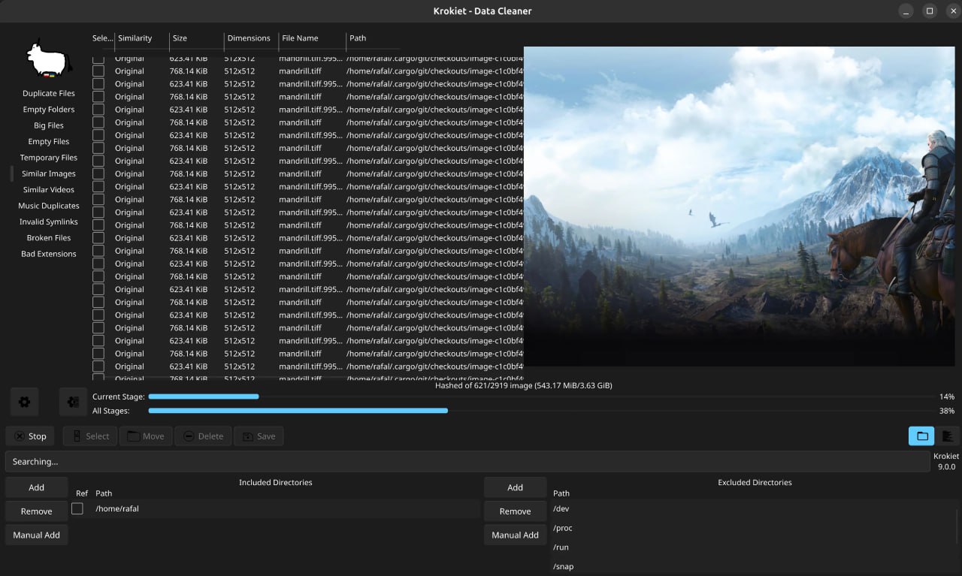Click the Included Directories heading

coord(275,482)
